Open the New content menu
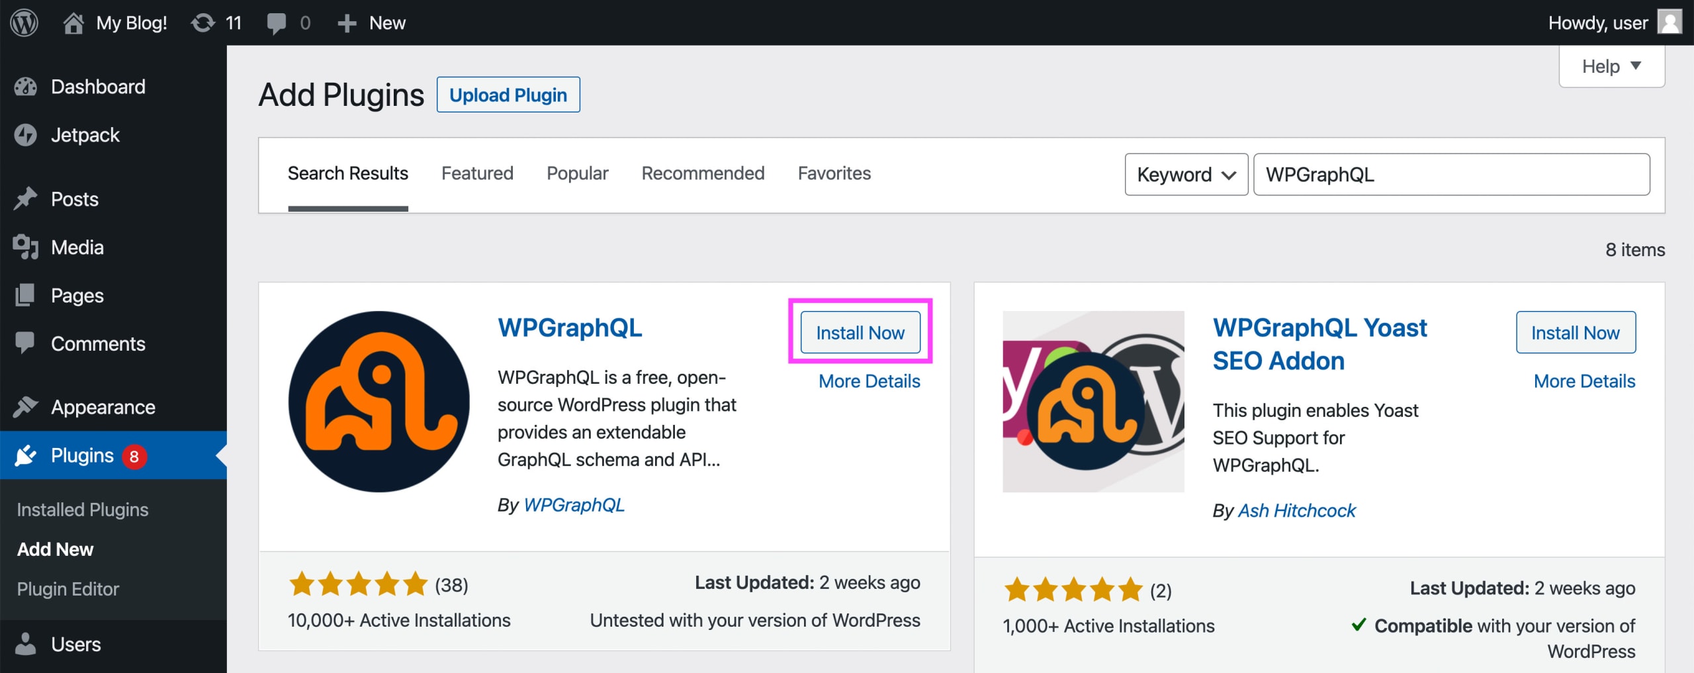This screenshot has height=673, width=1694. pos(372,23)
